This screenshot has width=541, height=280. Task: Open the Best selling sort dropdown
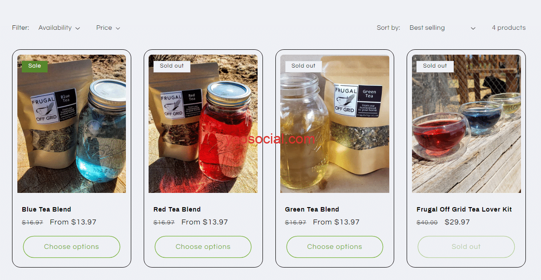point(443,28)
